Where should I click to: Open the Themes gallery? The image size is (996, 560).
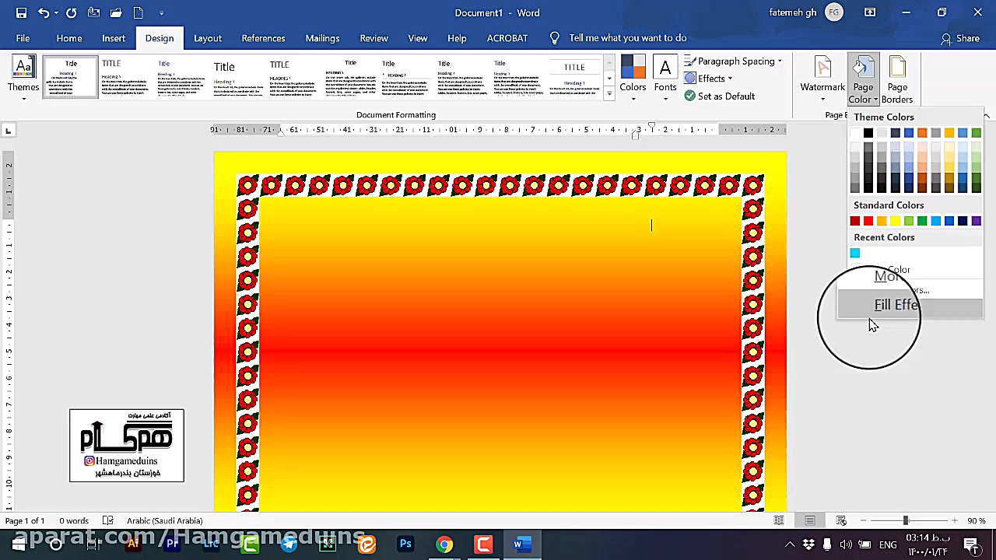pos(23,78)
